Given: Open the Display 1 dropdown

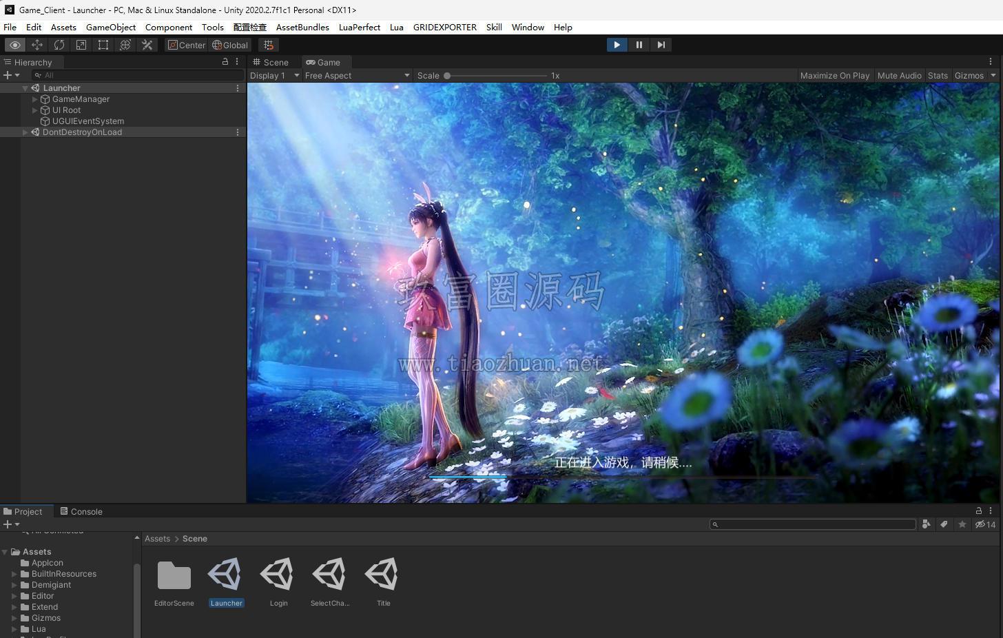Looking at the screenshot, I should point(274,76).
